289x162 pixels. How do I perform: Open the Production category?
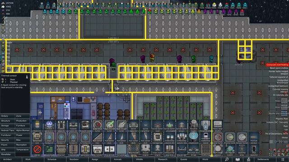click(x=23, y=121)
